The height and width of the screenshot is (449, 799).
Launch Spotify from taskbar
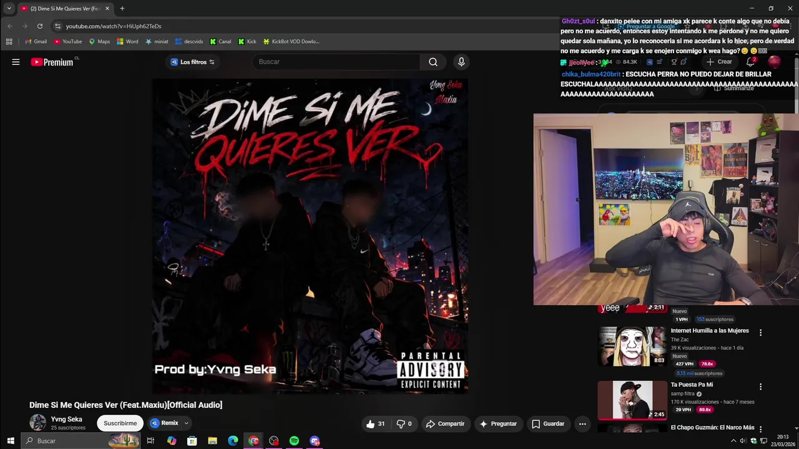tap(294, 441)
